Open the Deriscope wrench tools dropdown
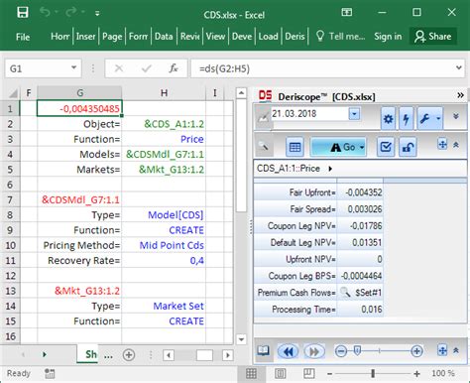 click(429, 118)
